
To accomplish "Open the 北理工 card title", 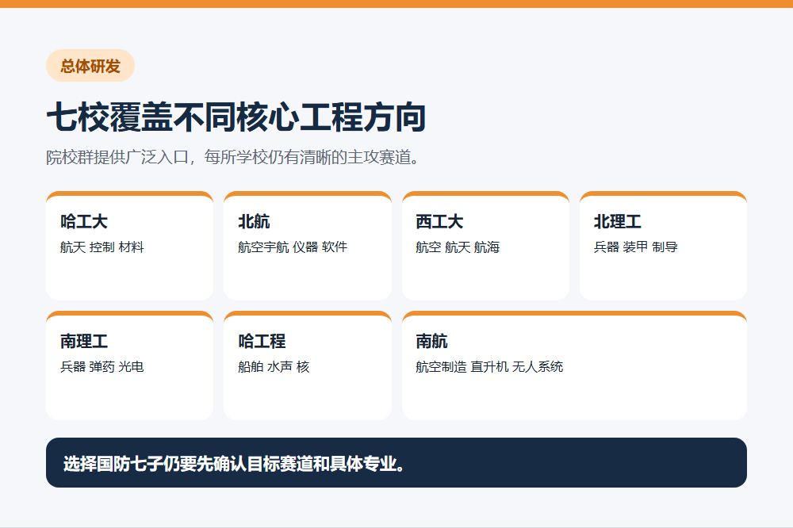I will [x=618, y=221].
